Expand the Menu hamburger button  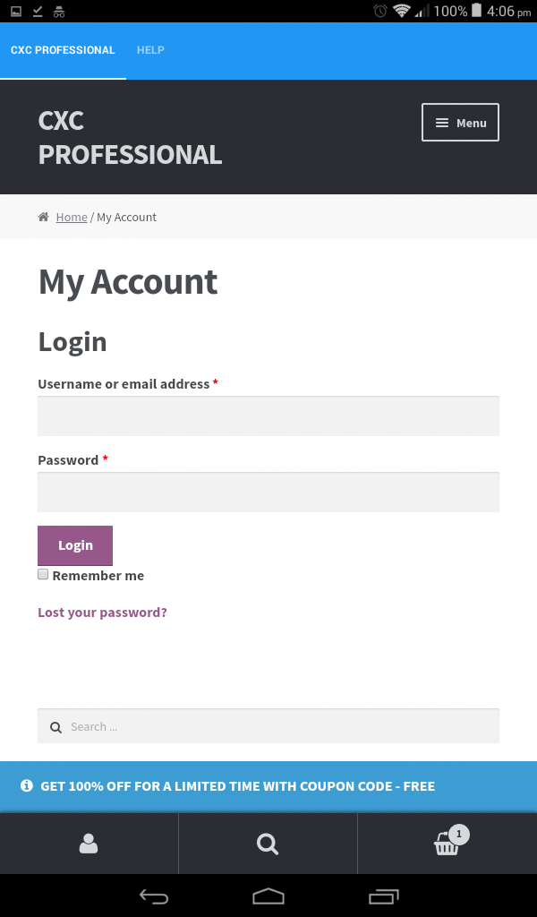click(x=460, y=123)
